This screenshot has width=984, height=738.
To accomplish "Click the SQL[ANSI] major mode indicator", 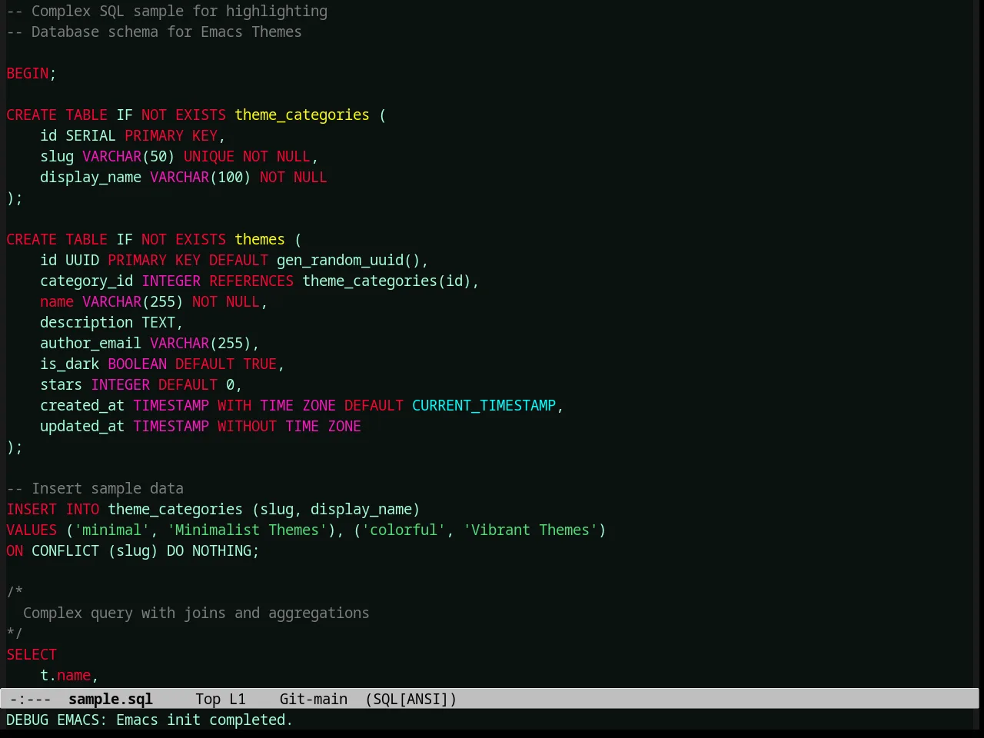I will pos(411,699).
